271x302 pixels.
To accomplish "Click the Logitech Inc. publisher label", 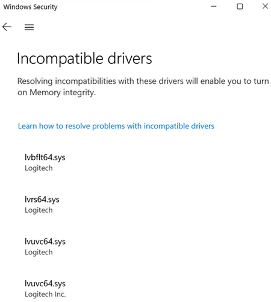I will coord(45,294).
